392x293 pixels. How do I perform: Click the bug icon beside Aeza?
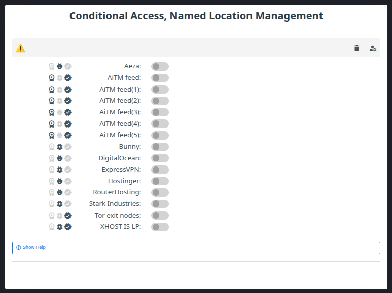tap(59, 66)
